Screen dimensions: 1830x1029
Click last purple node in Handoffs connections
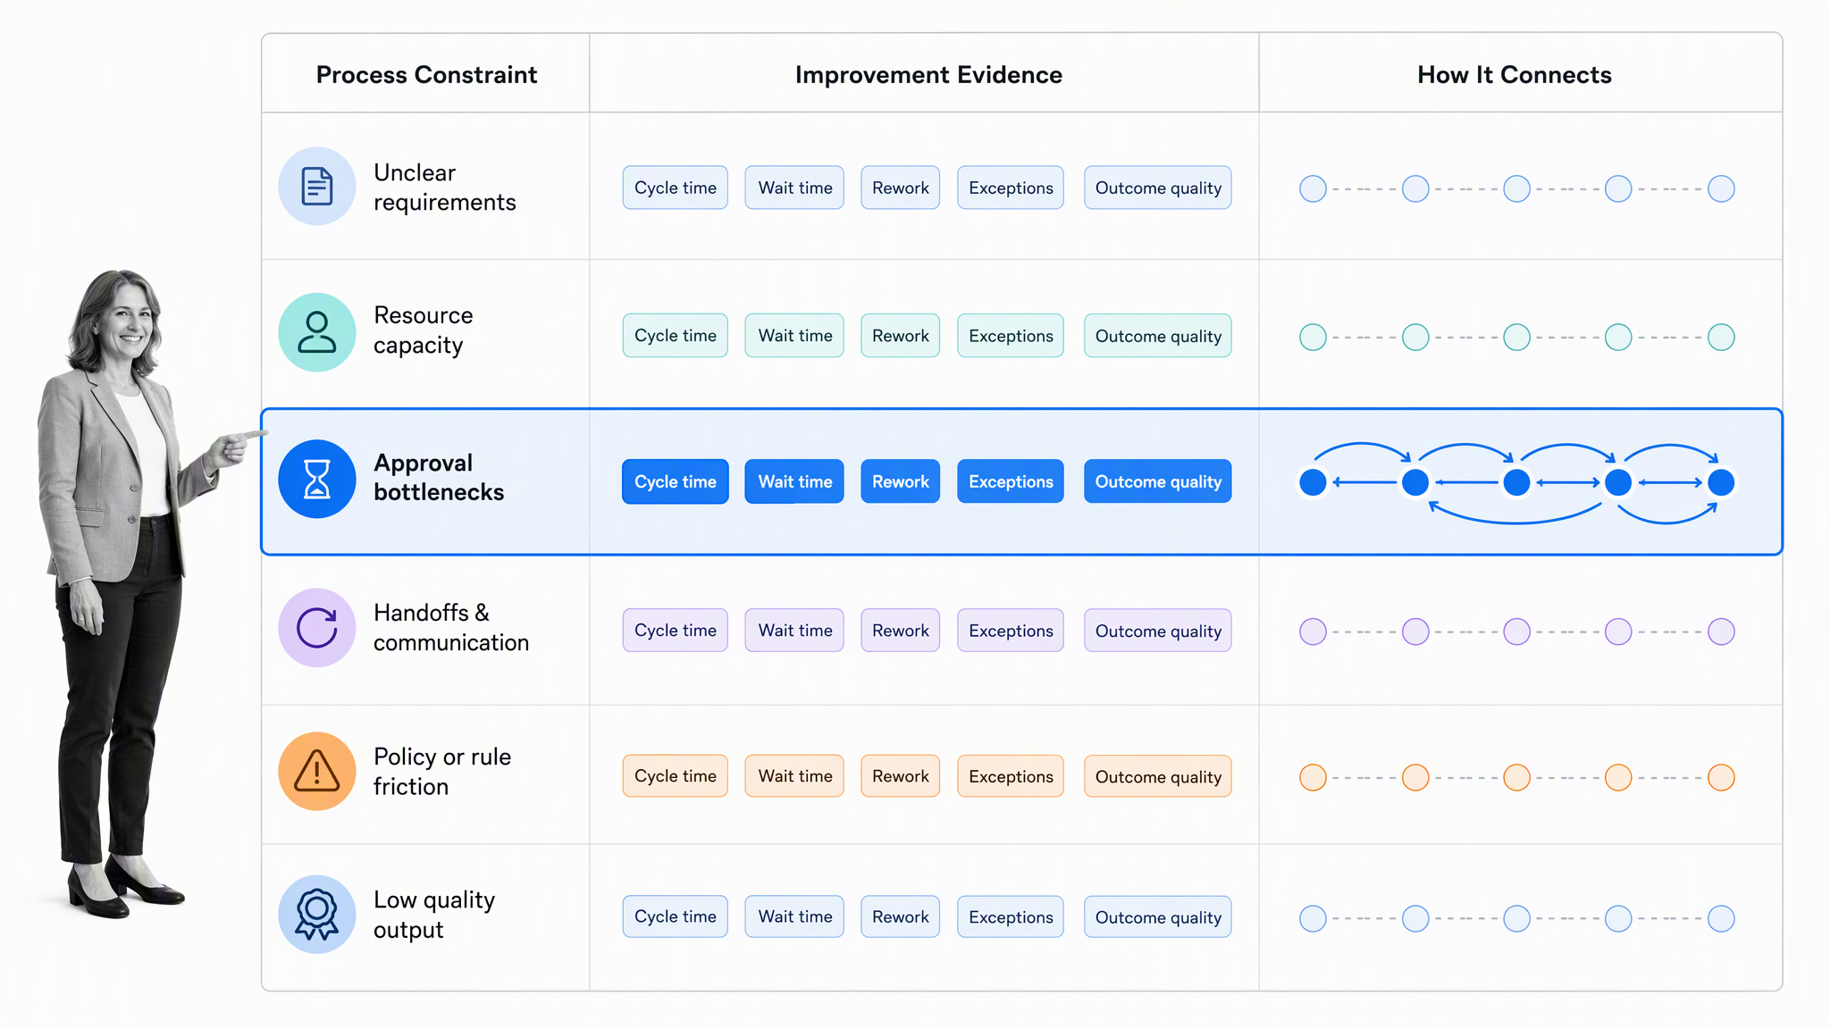click(x=1721, y=632)
